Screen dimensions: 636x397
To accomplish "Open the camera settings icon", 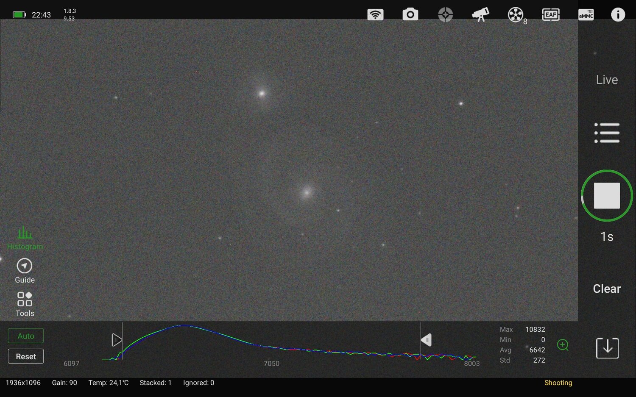I will click(410, 14).
